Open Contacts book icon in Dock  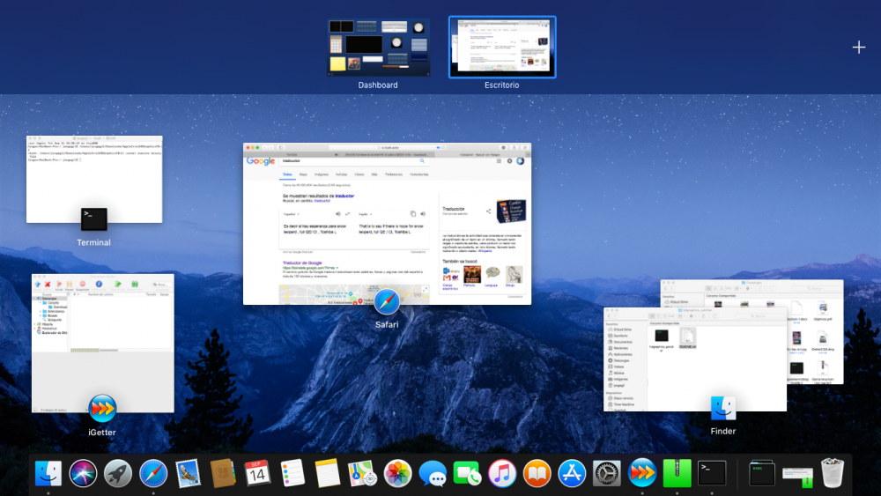223,473
